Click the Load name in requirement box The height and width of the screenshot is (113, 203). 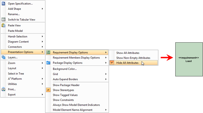[188, 61]
